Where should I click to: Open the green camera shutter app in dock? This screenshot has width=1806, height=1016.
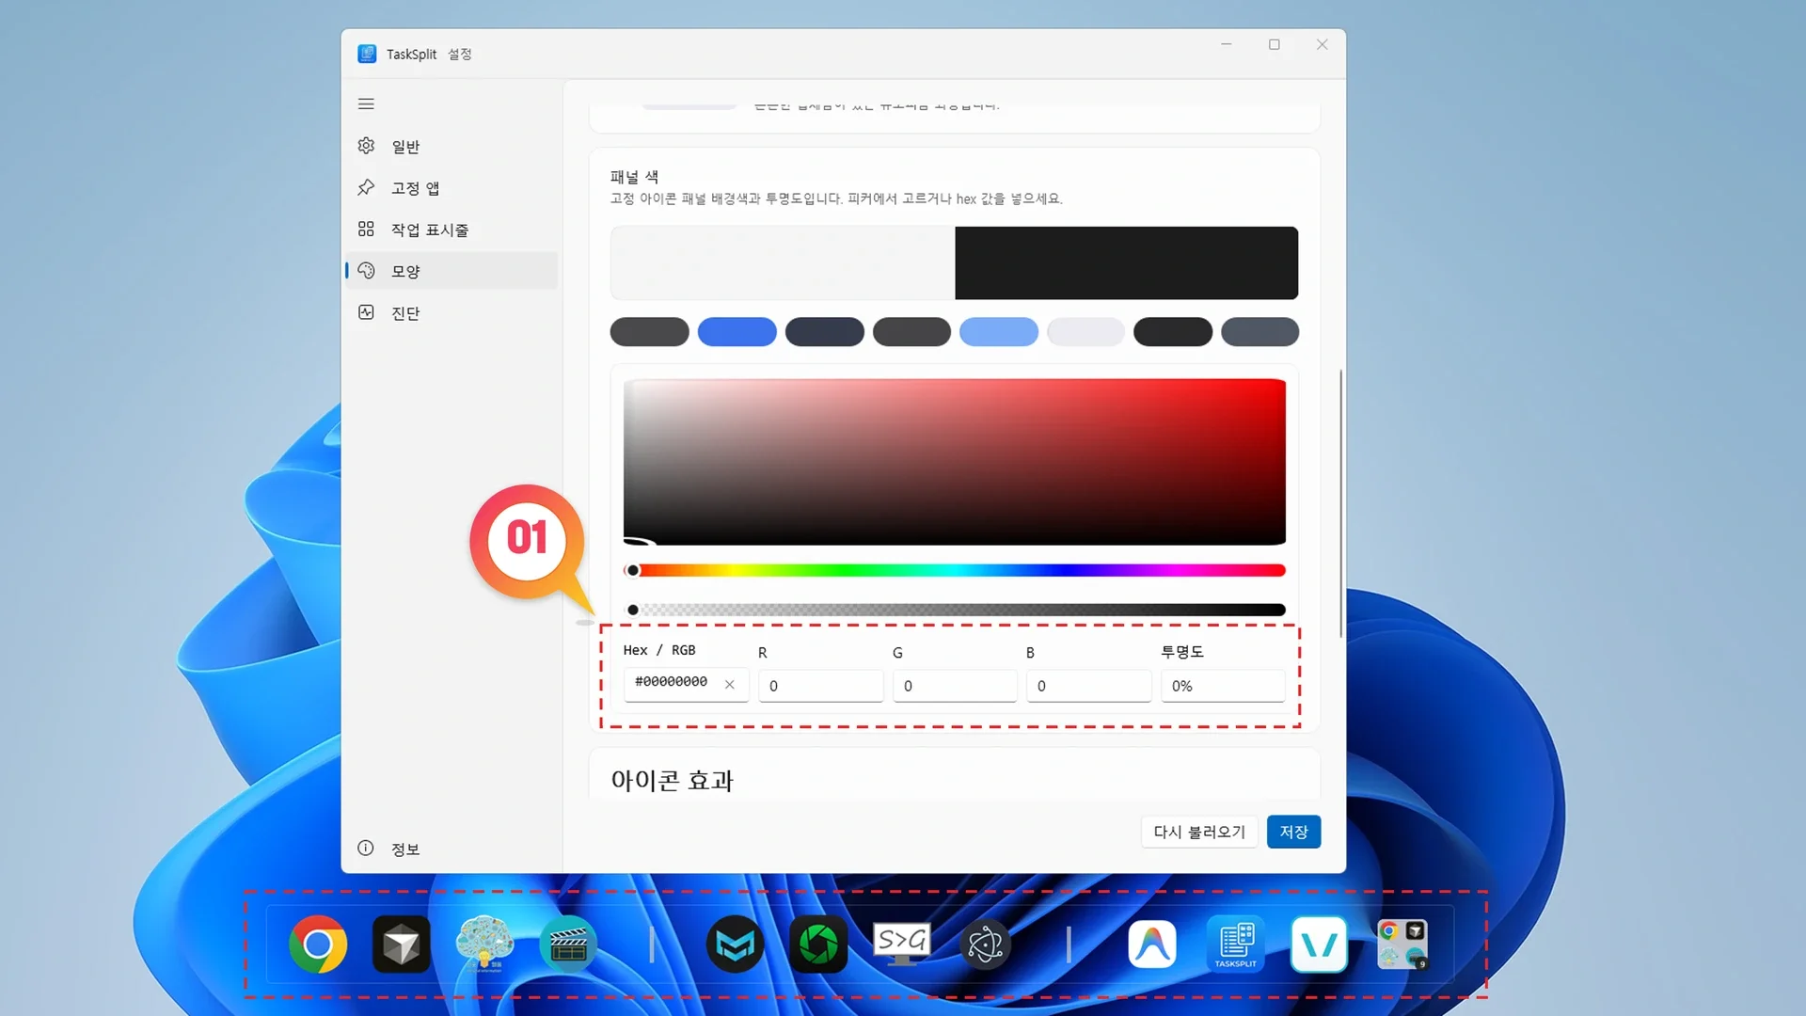click(x=818, y=945)
